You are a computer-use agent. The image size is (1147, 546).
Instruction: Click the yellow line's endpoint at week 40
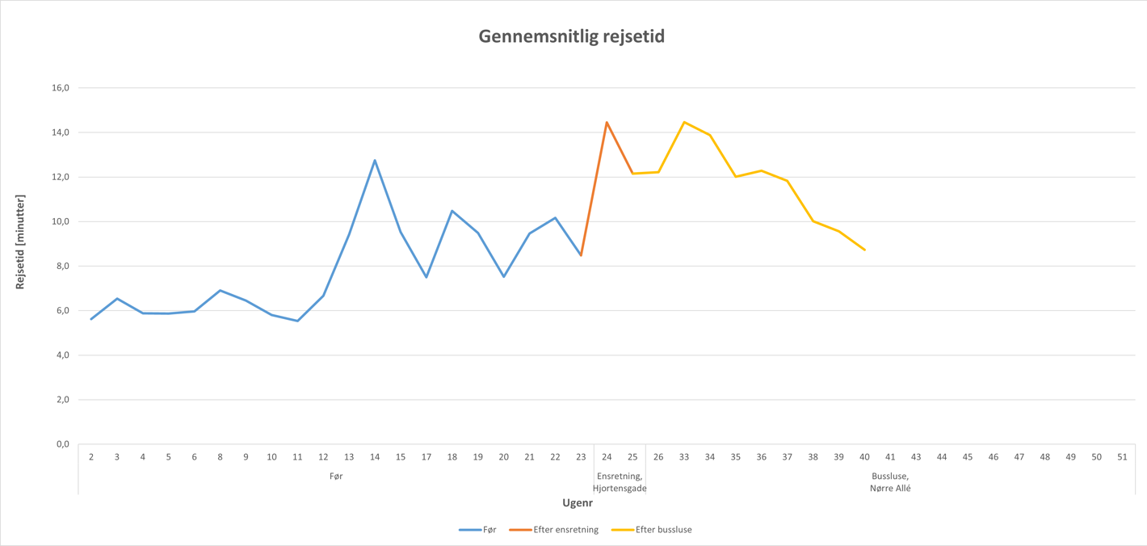[864, 250]
